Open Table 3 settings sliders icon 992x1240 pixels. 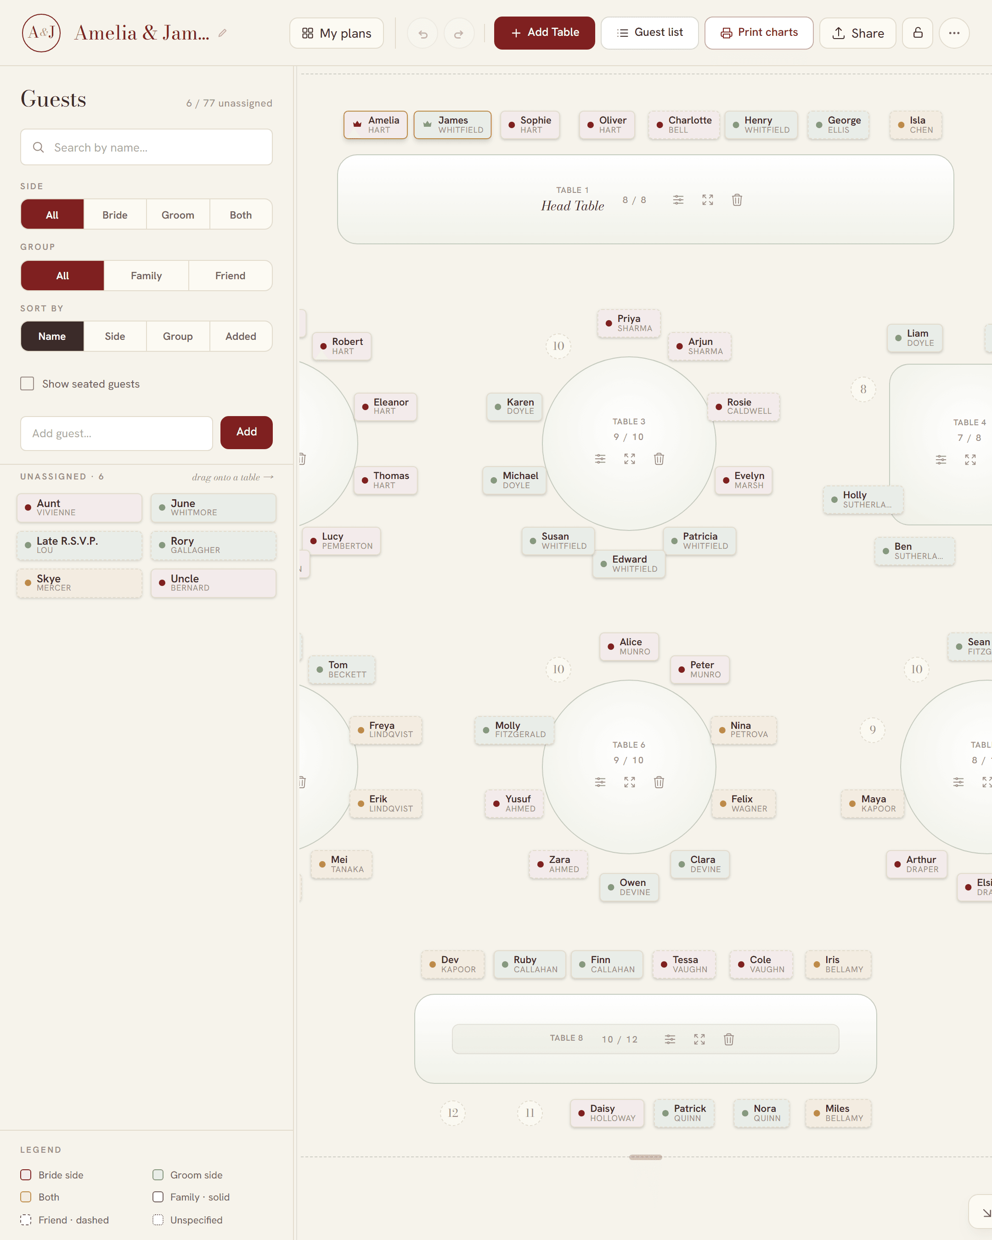point(600,458)
